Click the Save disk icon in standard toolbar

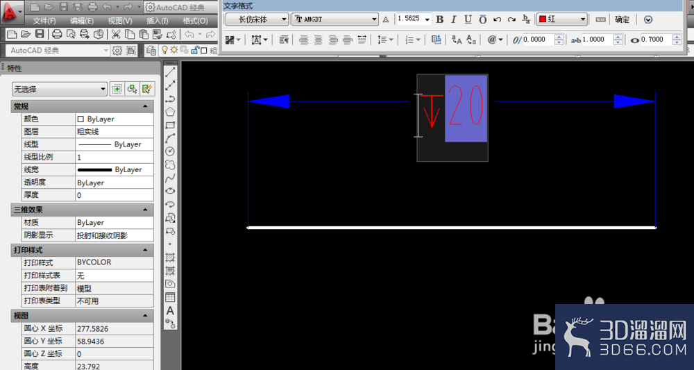(x=40, y=34)
